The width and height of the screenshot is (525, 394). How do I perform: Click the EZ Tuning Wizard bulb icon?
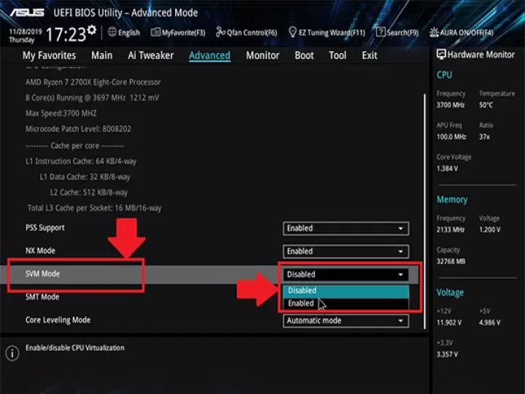pyautogui.click(x=292, y=32)
